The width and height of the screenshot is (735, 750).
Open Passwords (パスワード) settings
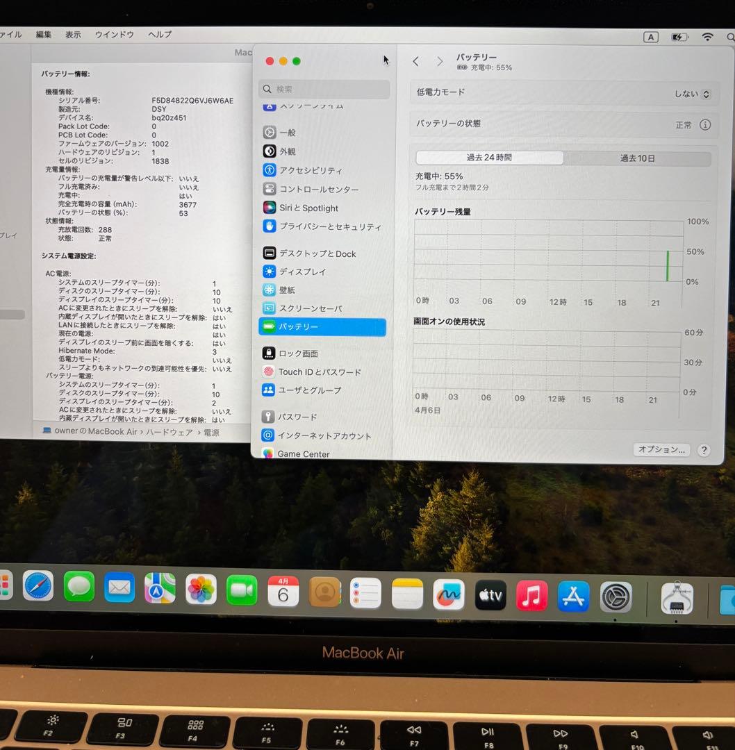point(290,417)
